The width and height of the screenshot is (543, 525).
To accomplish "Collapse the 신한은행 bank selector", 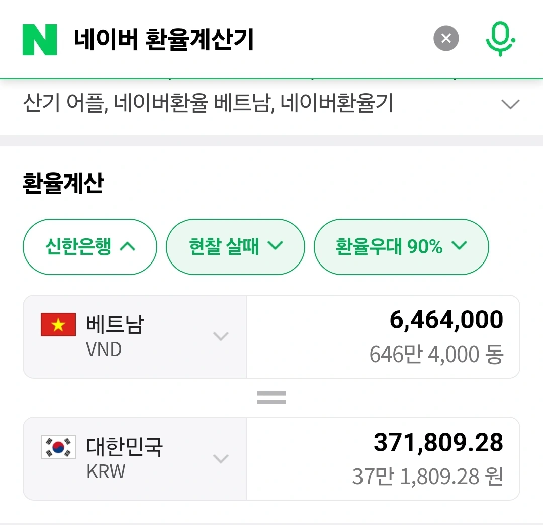I will click(90, 247).
